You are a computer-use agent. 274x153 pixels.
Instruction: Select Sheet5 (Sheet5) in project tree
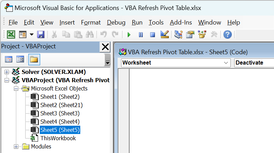[60, 130]
